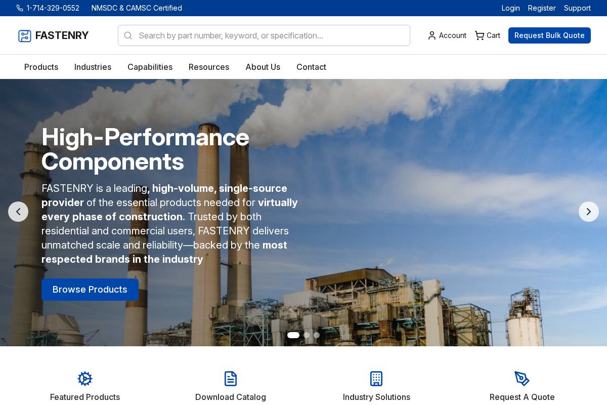This screenshot has width=607, height=405.
Task: Click the building icon above Industry Solutions
Action: [x=376, y=379]
